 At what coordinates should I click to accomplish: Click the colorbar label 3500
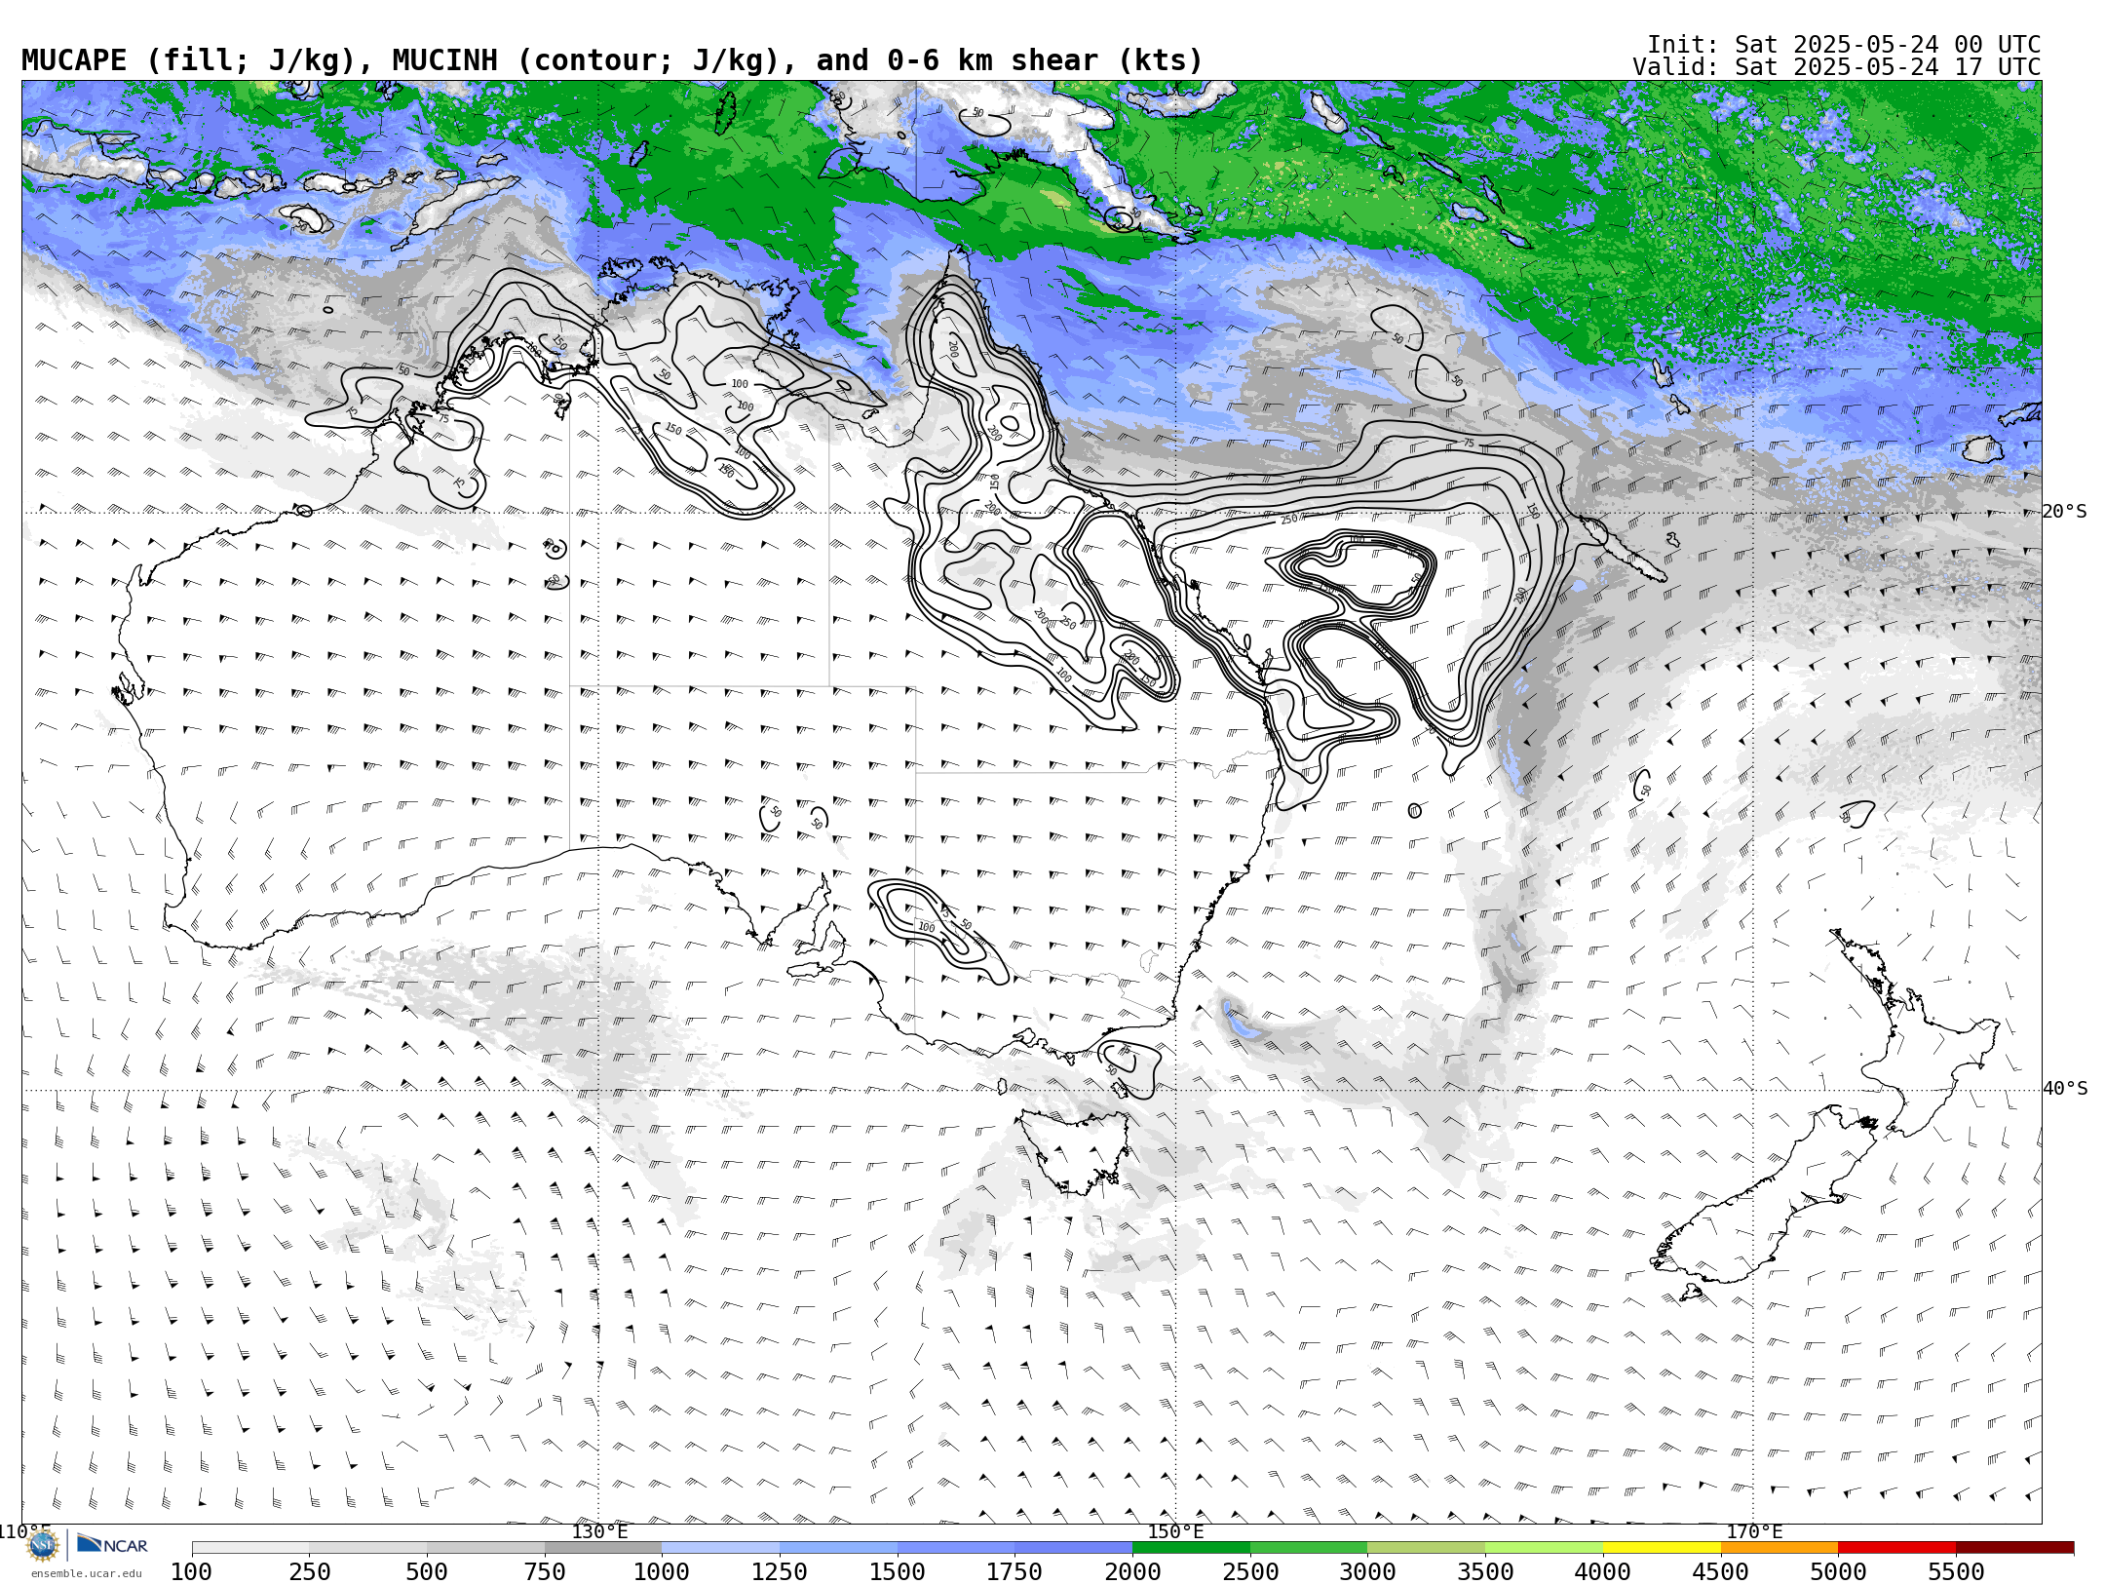[1485, 1571]
